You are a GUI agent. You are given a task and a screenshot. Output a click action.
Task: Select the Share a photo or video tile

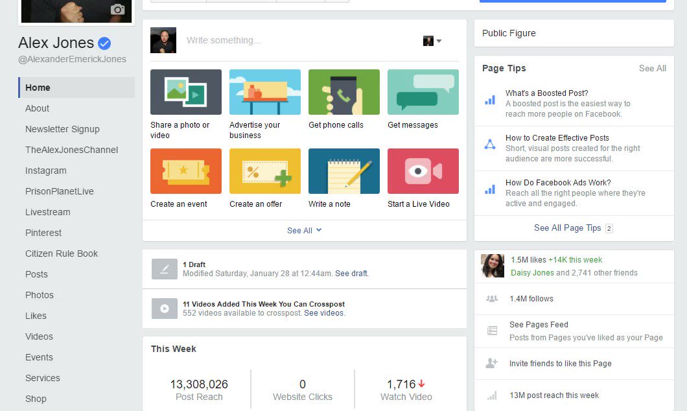click(186, 92)
